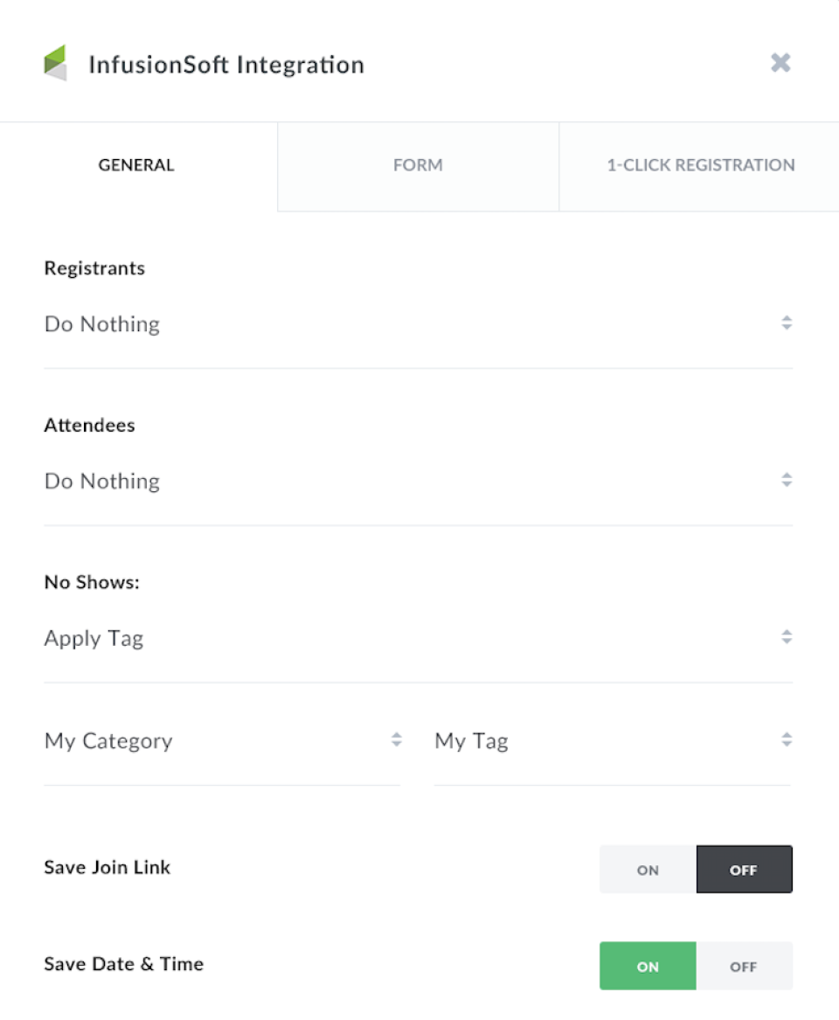
Task: Click the My Category selector arrows
Action: click(396, 740)
